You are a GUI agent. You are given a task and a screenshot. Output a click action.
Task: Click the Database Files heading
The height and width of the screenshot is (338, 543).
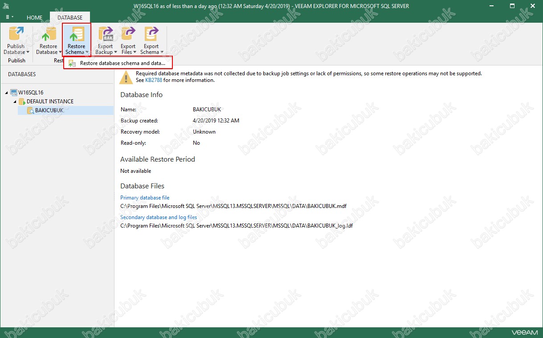point(142,186)
